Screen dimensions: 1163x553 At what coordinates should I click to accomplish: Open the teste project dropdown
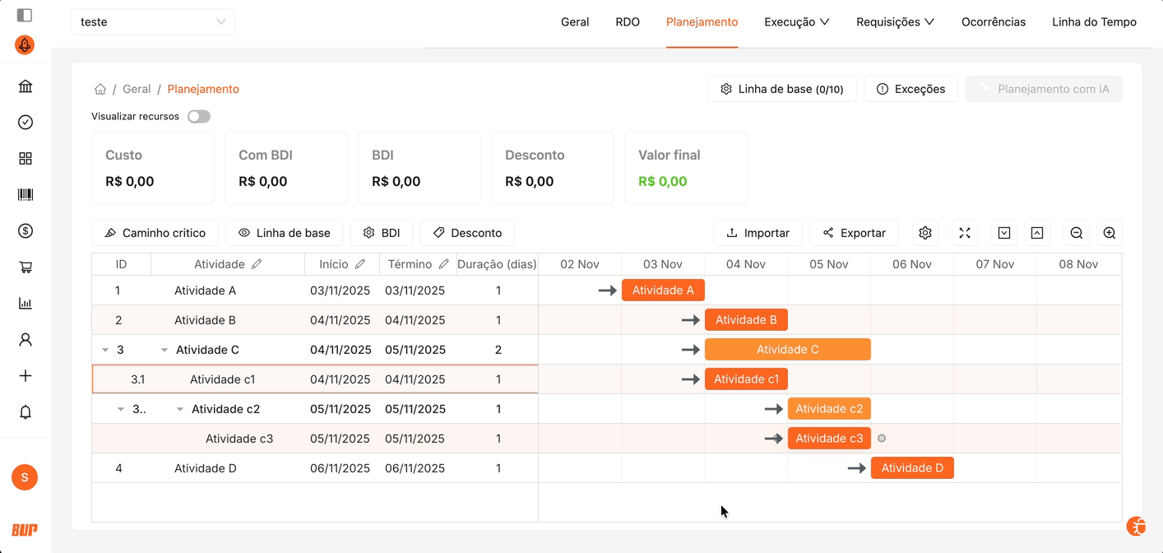click(x=153, y=22)
